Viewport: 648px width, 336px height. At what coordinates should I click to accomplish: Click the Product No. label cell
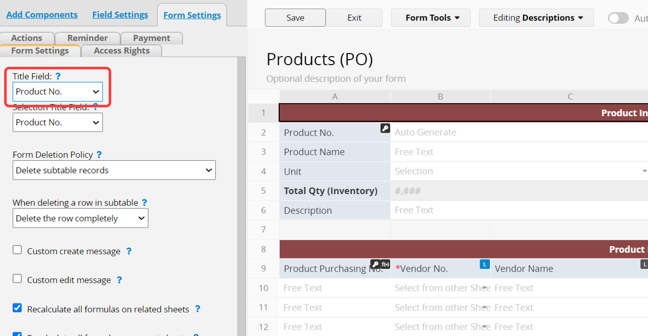335,133
